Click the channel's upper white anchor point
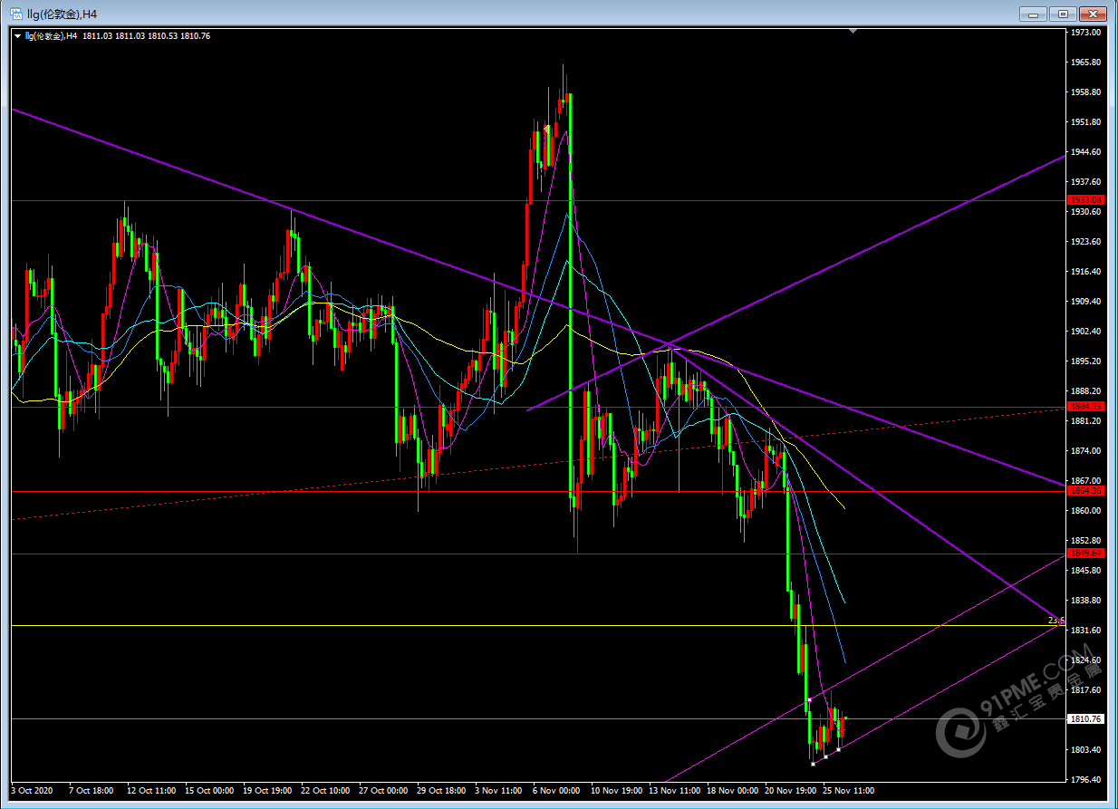 [x=808, y=699]
